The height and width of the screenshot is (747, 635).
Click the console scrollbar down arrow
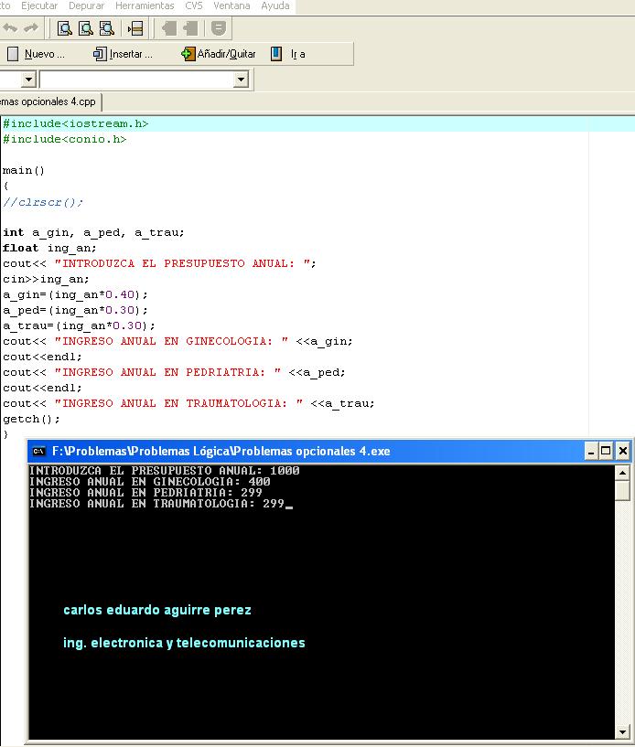[622, 731]
